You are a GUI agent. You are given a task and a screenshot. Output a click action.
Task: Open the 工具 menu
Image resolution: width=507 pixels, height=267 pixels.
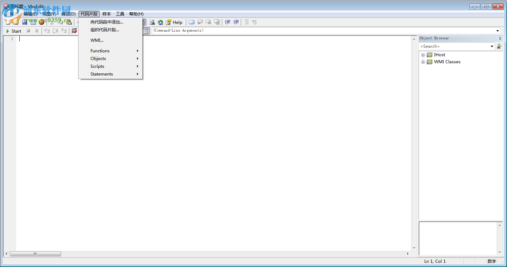click(x=120, y=14)
